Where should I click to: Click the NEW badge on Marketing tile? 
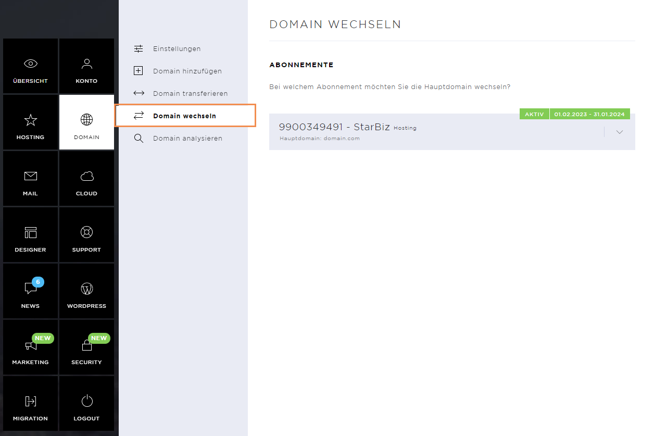(43, 338)
